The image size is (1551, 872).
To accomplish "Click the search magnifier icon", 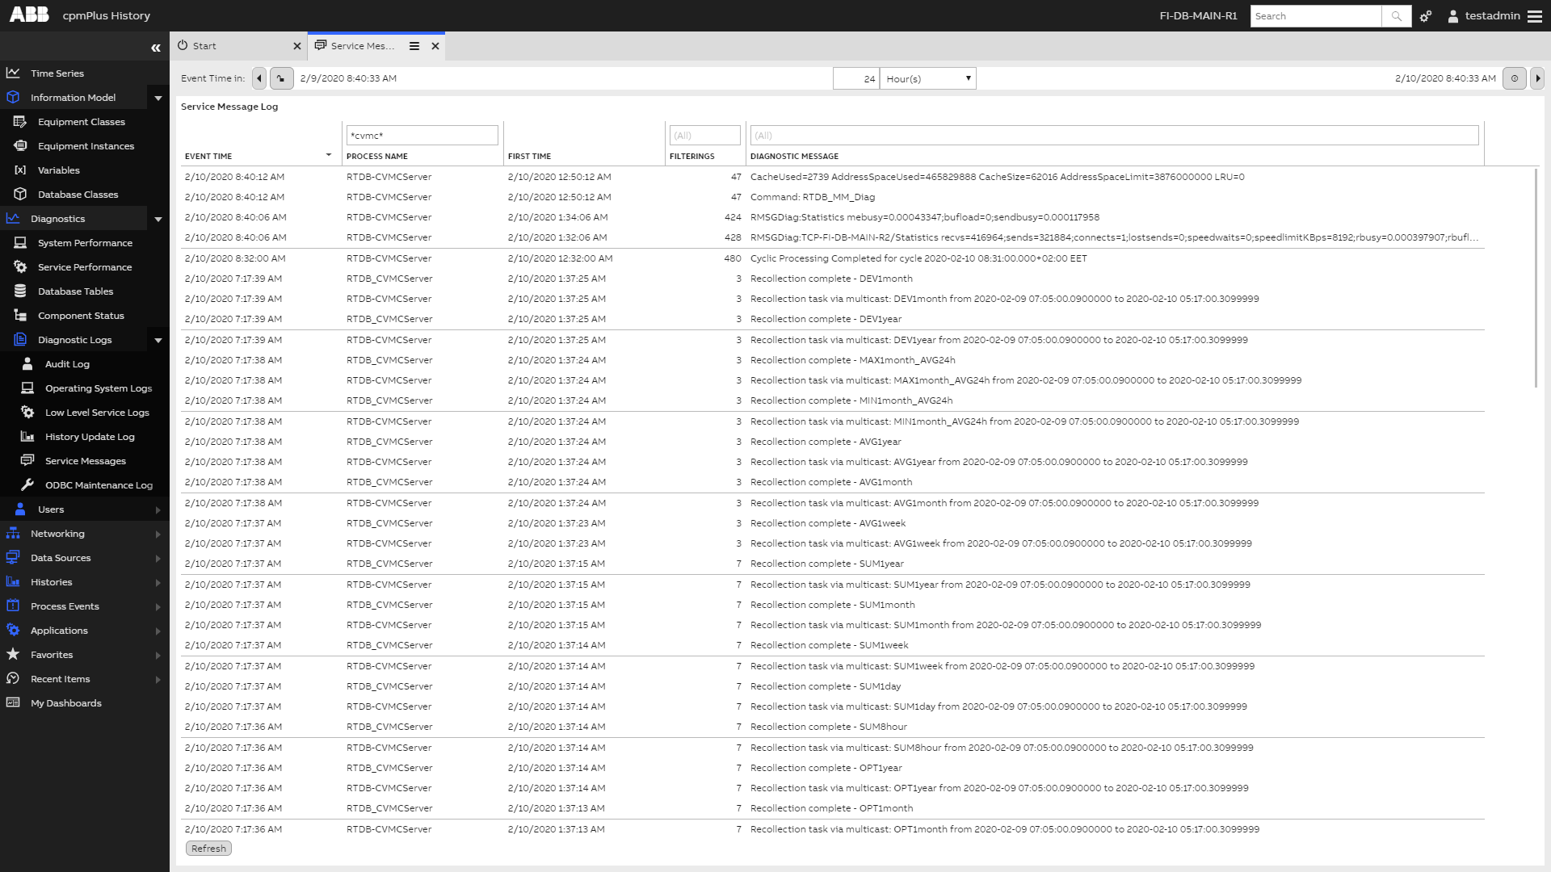I will click(1396, 16).
